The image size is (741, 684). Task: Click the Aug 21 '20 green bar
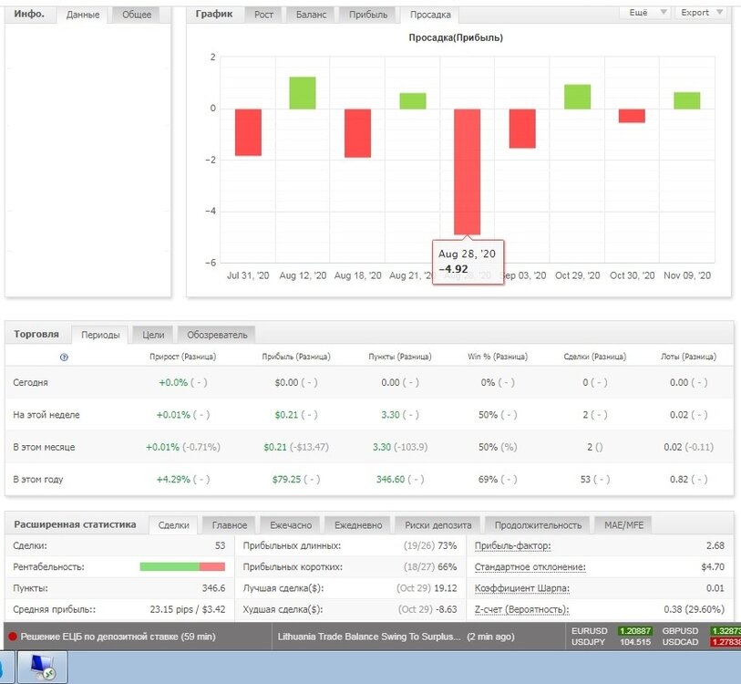click(x=413, y=100)
